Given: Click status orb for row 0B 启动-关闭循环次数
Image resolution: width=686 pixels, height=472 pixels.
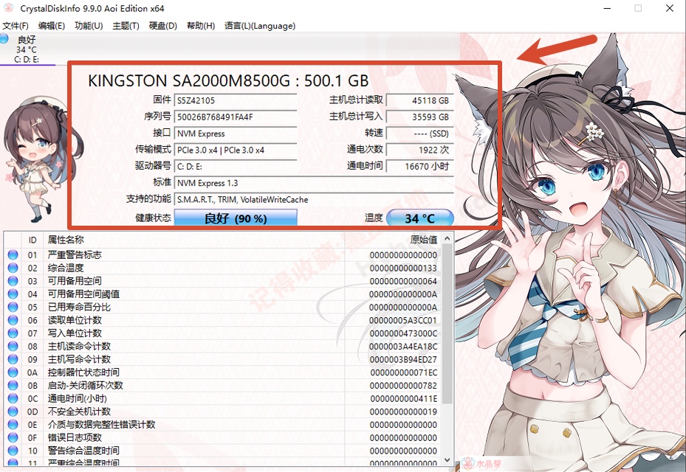Looking at the screenshot, I should 13,386.
